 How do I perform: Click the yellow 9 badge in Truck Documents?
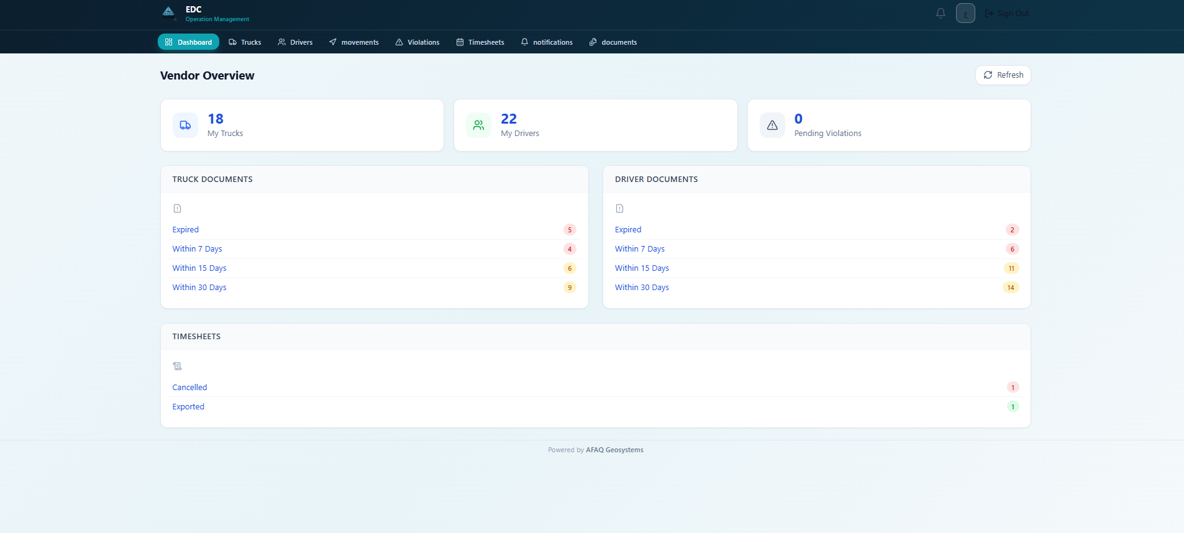point(570,288)
